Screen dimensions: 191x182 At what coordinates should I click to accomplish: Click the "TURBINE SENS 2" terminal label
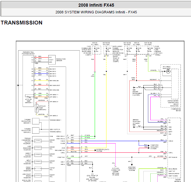tap(55, 132)
